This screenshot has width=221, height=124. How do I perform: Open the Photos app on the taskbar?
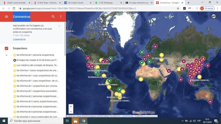tap(75, 121)
